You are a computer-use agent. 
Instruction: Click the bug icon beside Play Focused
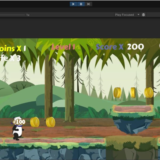(144, 15)
